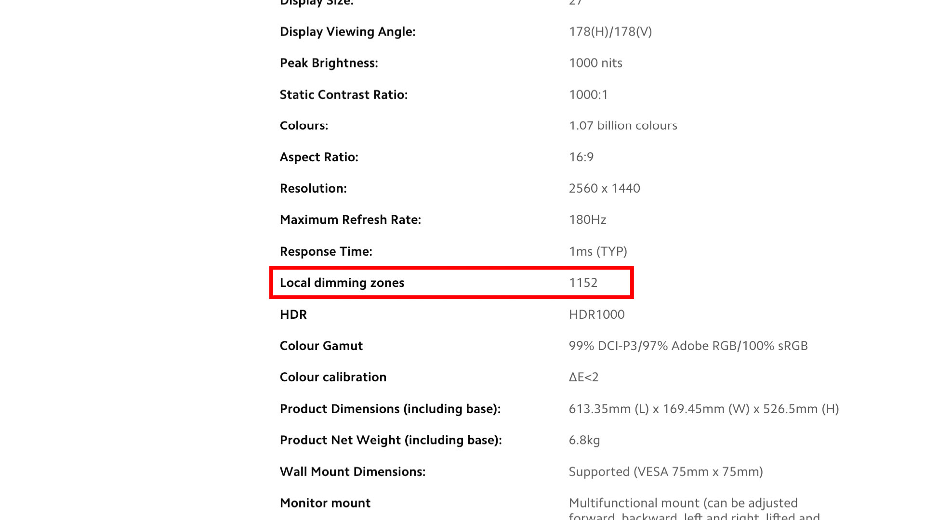
Task: Click the Wall Mount Dimensions label
Action: (x=352, y=471)
